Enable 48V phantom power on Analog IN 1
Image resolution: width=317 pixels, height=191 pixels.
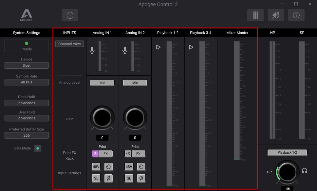(x=96, y=166)
